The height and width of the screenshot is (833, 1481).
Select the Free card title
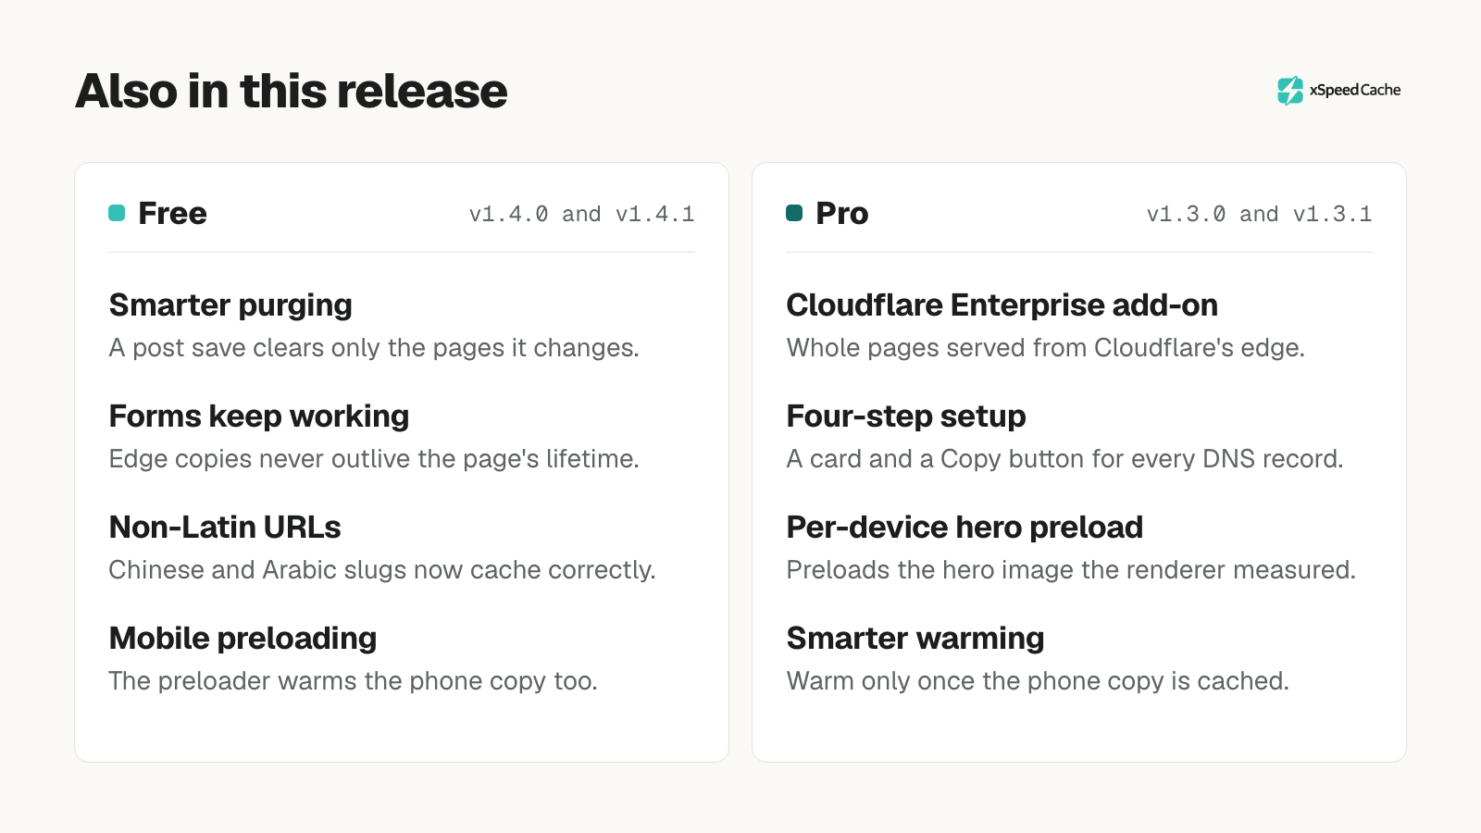[x=172, y=213]
